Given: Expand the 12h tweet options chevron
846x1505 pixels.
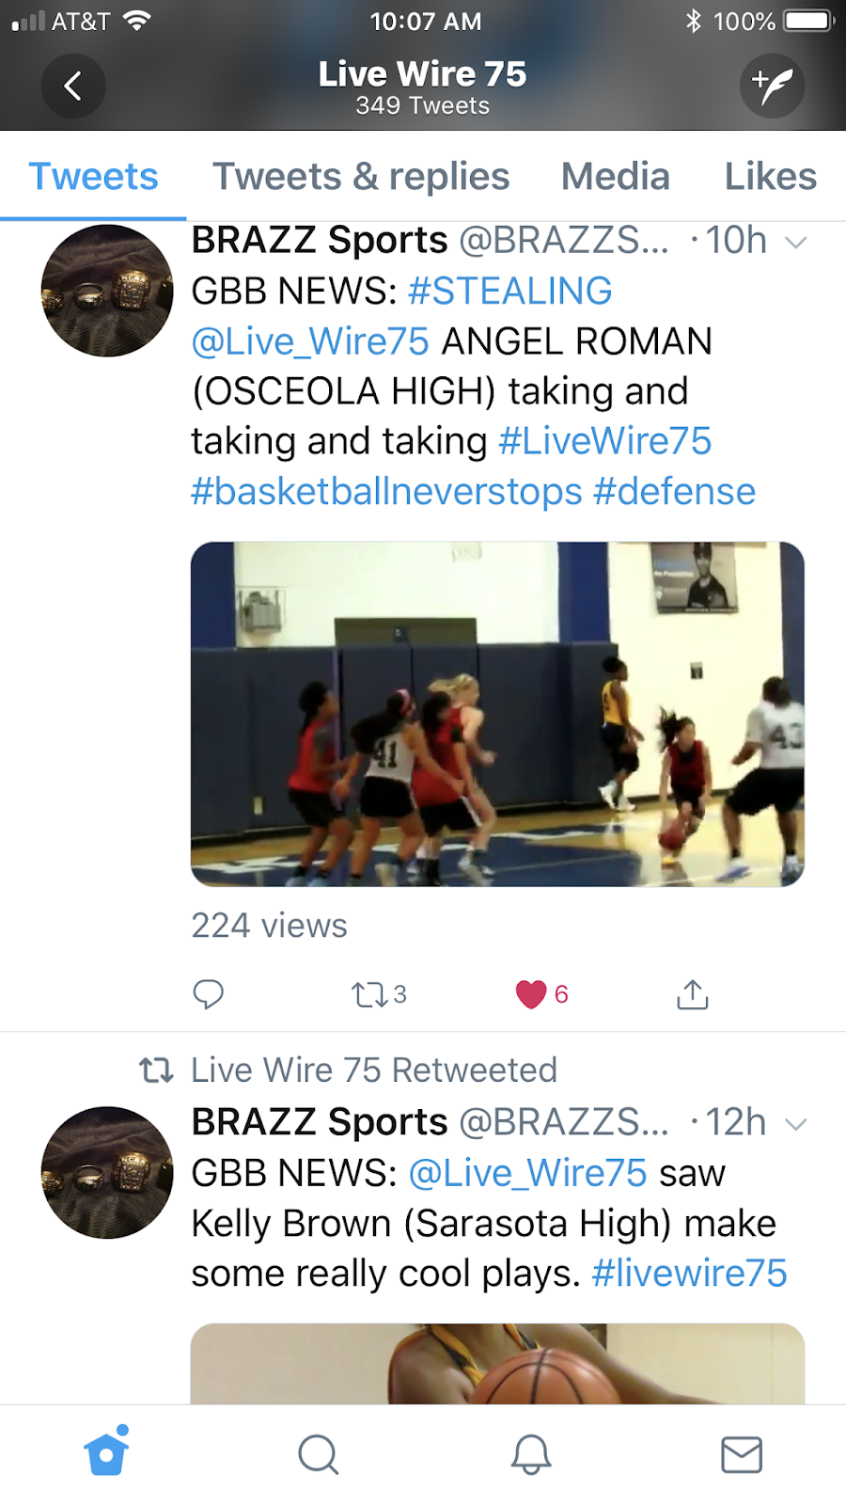Looking at the screenshot, I should pos(796,1124).
